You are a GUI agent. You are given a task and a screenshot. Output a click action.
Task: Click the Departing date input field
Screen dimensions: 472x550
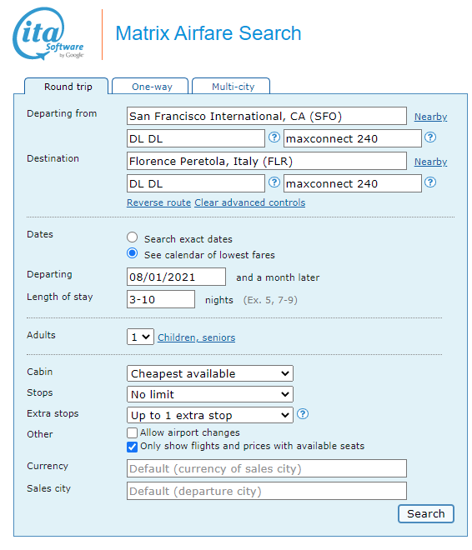pos(176,277)
